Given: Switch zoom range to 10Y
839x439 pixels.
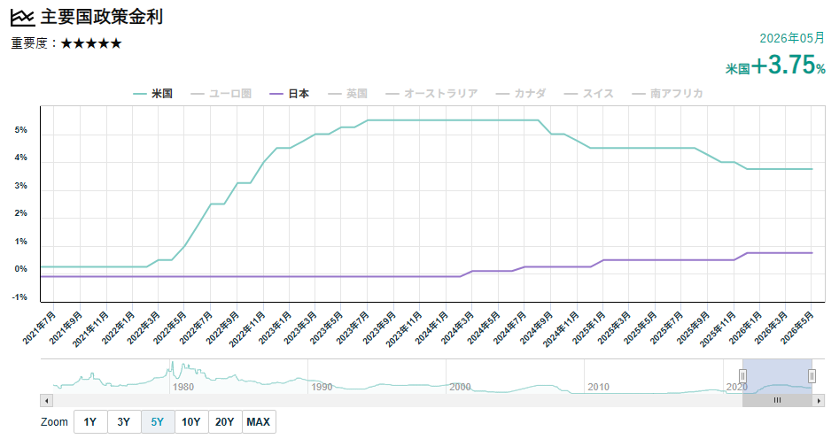Looking at the screenshot, I should [x=191, y=422].
